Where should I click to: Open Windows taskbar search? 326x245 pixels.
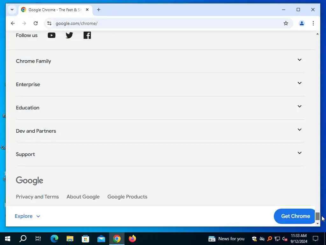tap(23, 239)
